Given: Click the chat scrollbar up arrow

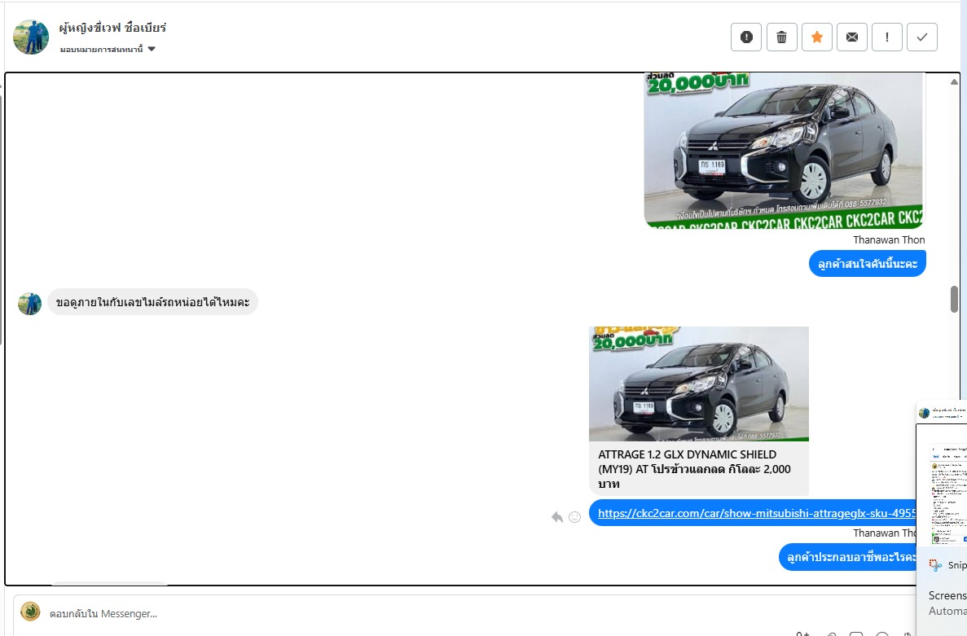Looking at the screenshot, I should 954,81.
